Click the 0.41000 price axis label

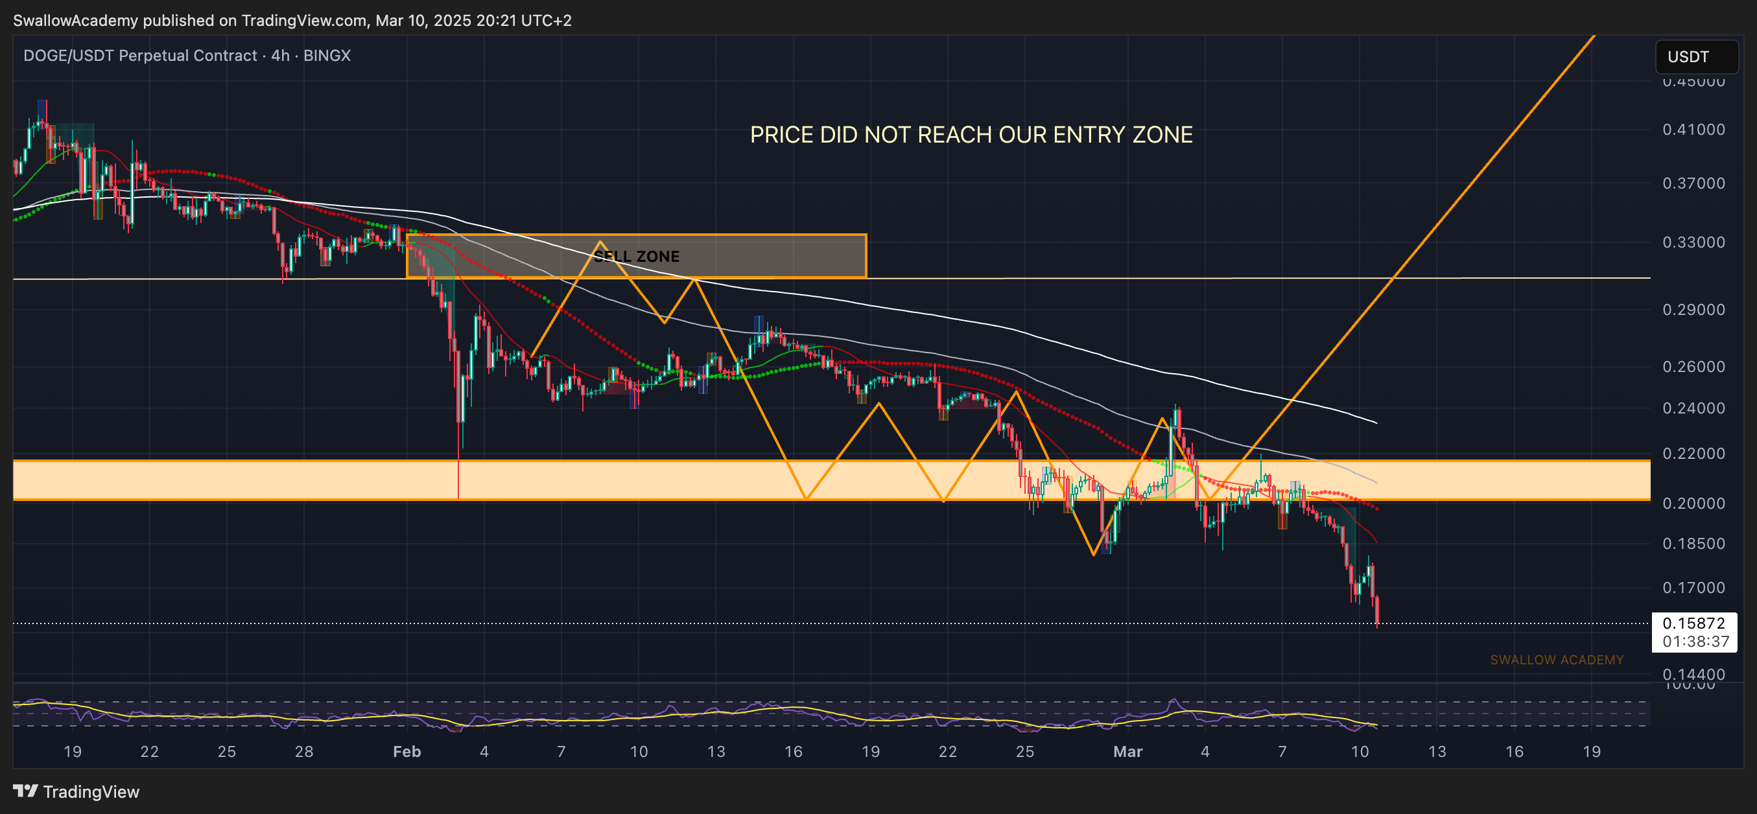tap(1693, 130)
